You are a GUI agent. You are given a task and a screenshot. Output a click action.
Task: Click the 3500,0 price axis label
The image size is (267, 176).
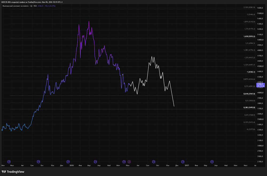(260, 119)
